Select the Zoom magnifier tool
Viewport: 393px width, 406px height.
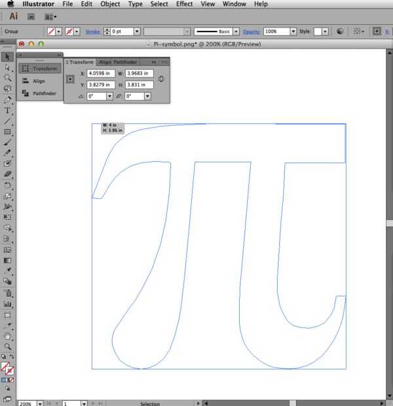(7, 346)
